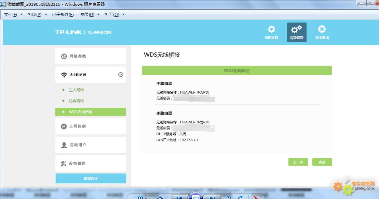This screenshot has width=379, height=199.
Task: Click the 完成 finish button
Action: click(322, 162)
